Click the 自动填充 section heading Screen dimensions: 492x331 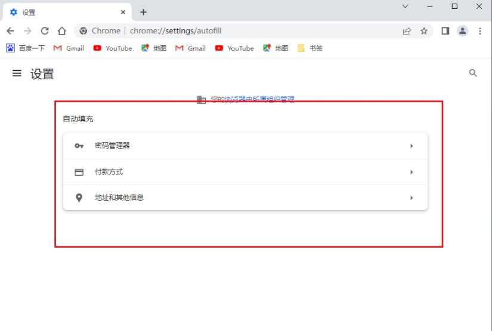[78, 119]
